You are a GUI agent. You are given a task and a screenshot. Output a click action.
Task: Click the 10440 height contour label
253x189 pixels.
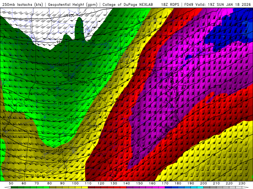(40, 176)
